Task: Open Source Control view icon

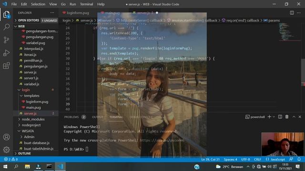Action: tap(6, 40)
